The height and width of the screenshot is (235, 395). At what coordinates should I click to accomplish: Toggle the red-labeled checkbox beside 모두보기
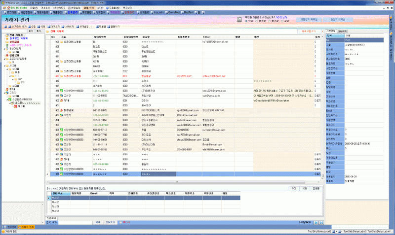pos(120,222)
